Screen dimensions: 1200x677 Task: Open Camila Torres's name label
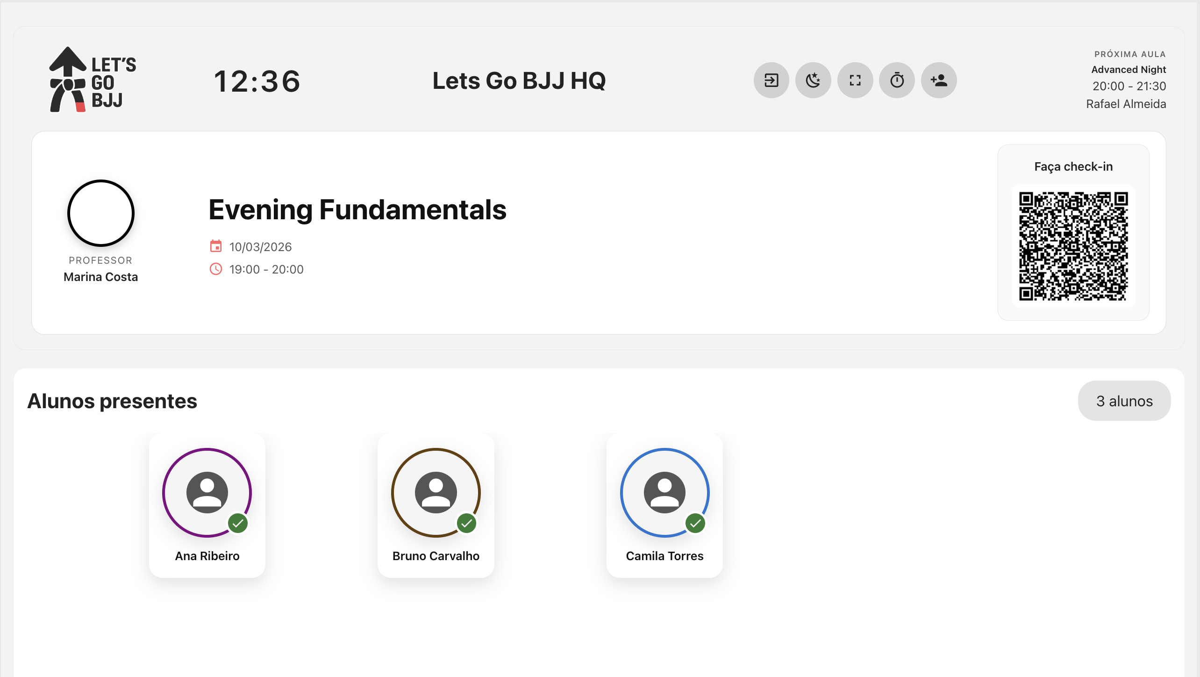coord(664,556)
